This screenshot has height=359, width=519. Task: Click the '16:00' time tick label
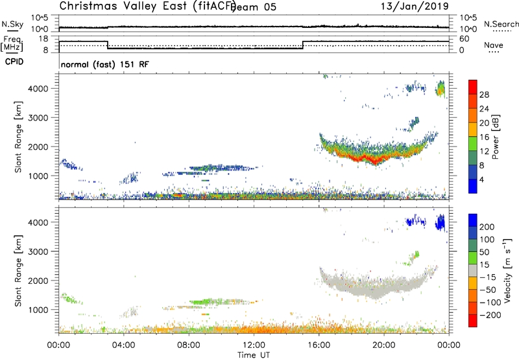point(319,345)
